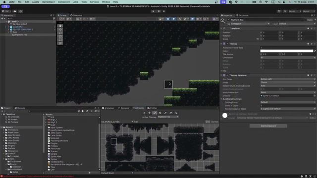
Task: Toggle 2D view mode in Scene toolbar
Action: (168, 19)
